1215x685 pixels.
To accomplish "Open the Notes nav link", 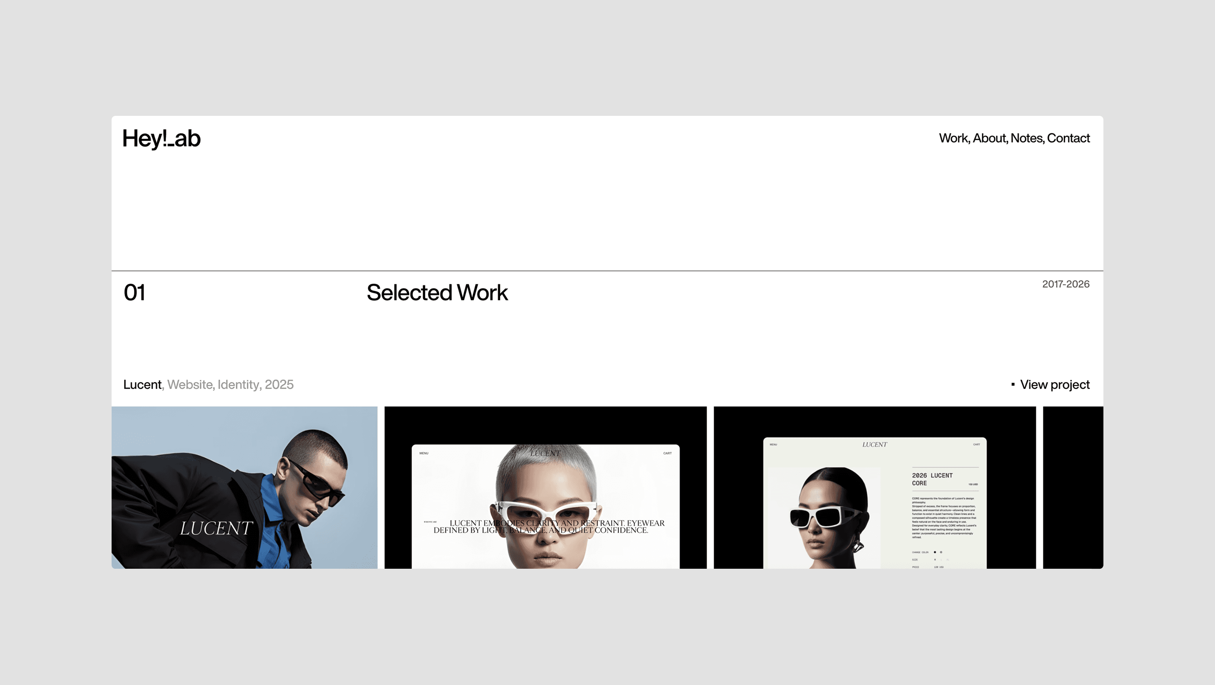I will point(1027,138).
